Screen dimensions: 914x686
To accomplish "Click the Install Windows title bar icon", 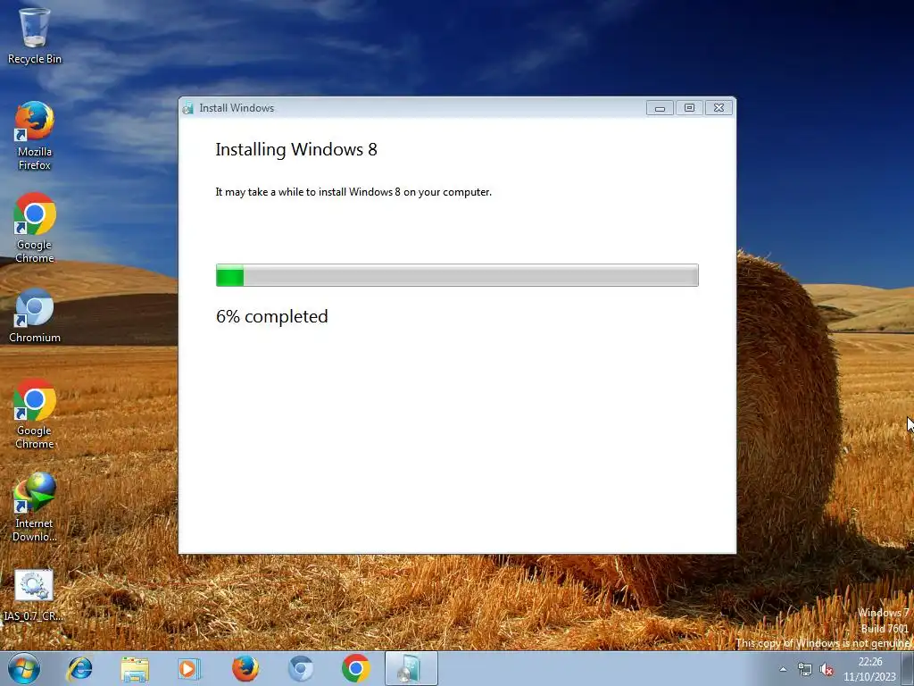I will tap(187, 108).
